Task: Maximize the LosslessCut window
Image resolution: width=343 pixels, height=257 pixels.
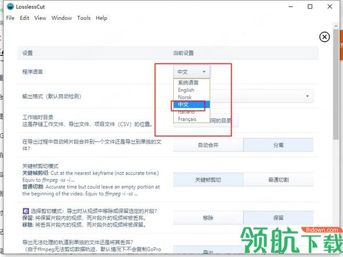Action: coord(310,6)
